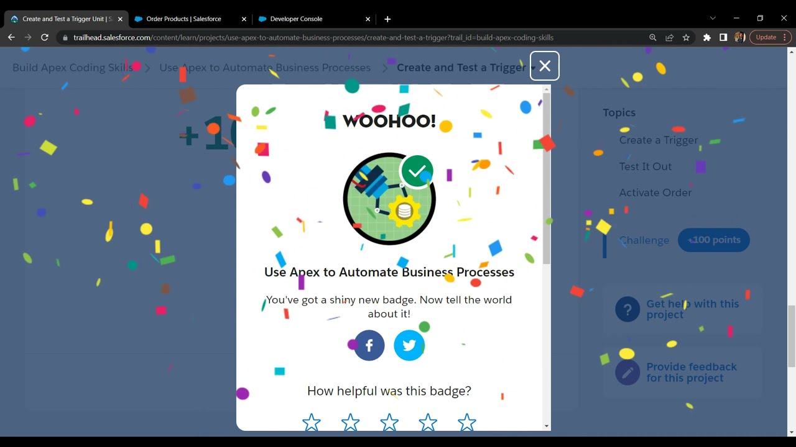Rate the badge one star
The image size is (796, 447).
click(x=312, y=423)
